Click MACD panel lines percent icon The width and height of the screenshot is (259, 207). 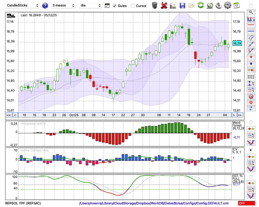pos(251,136)
